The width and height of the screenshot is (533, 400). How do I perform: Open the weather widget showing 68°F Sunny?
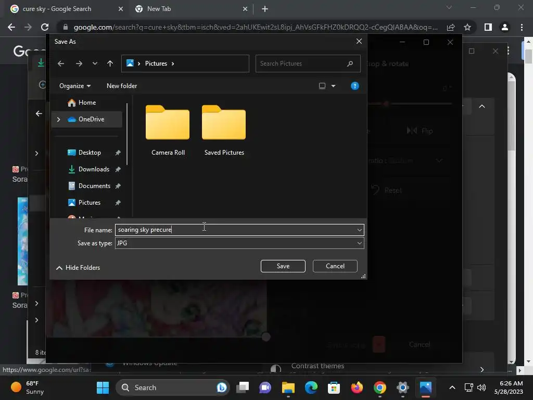coord(28,387)
